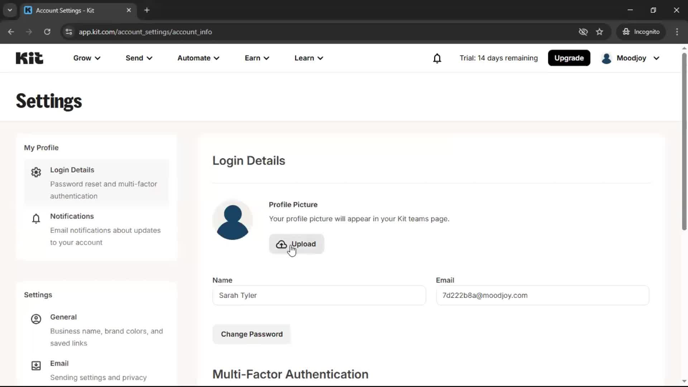Open the notifications bell in header
Viewport: 688px width, 387px height.
pyautogui.click(x=437, y=58)
